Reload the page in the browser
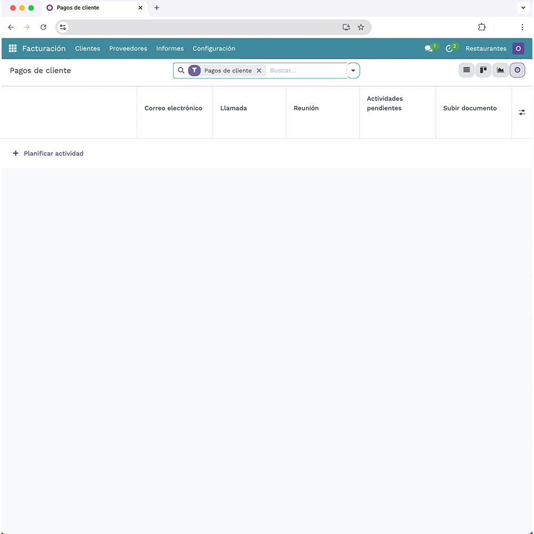 [x=44, y=27]
